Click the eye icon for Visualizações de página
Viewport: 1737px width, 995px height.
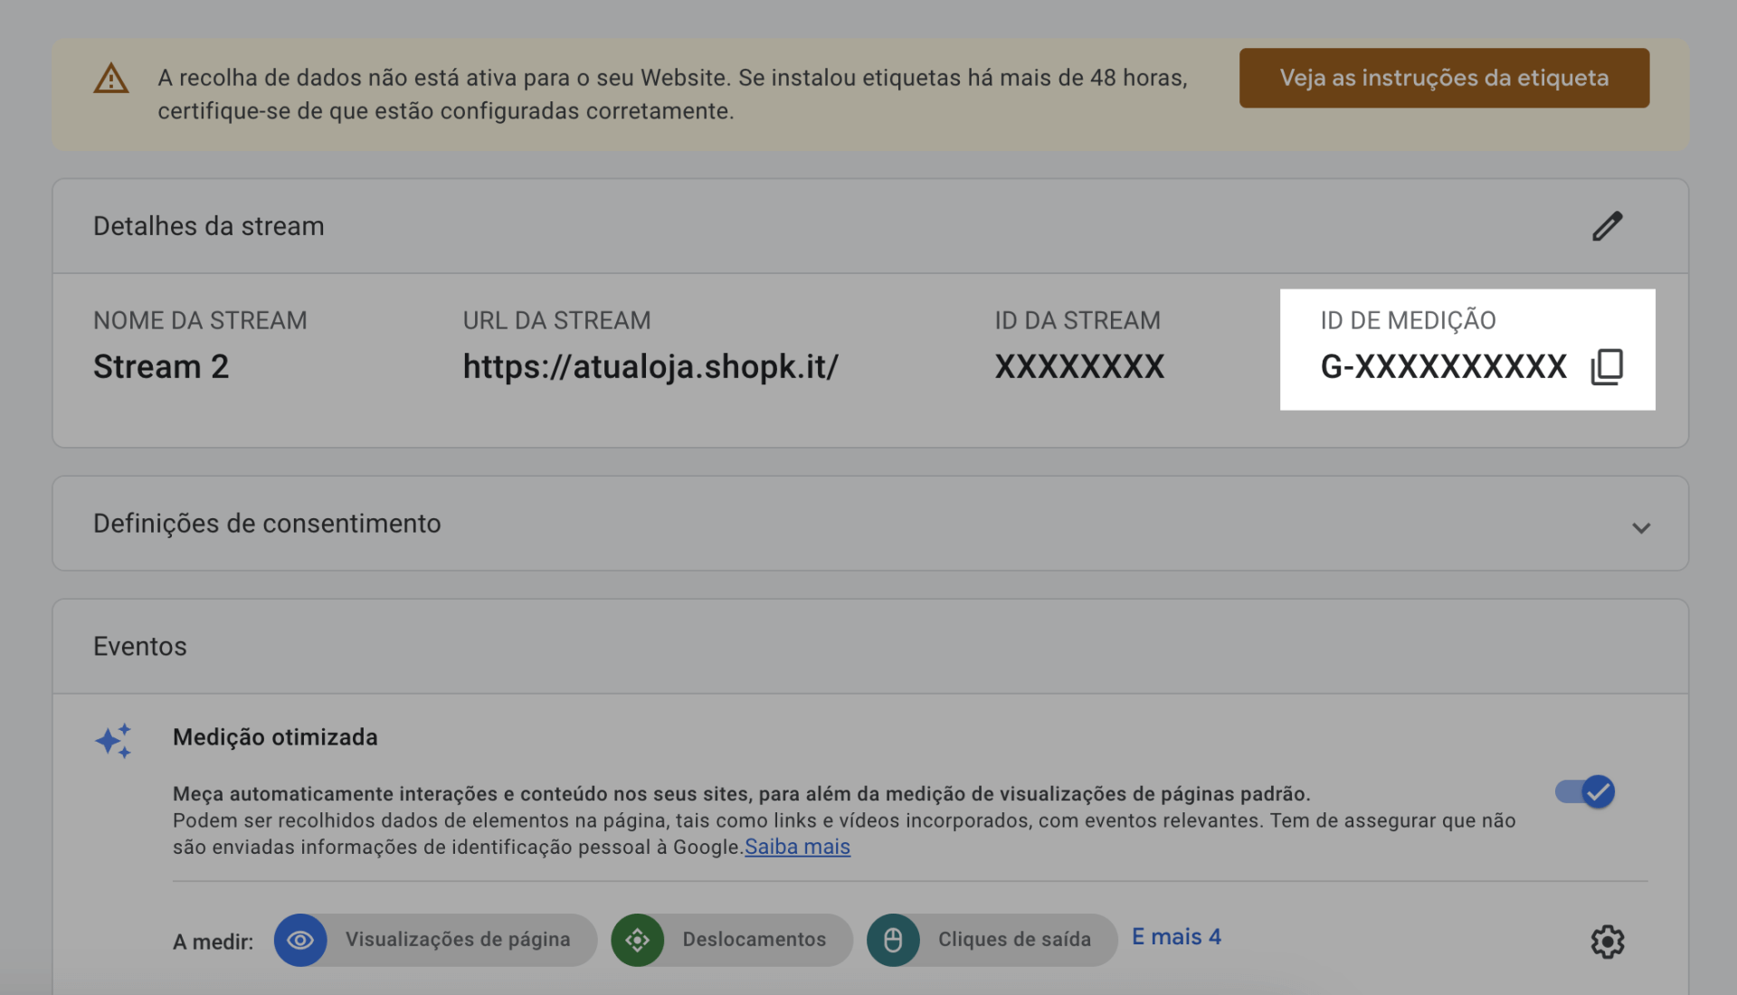point(300,940)
